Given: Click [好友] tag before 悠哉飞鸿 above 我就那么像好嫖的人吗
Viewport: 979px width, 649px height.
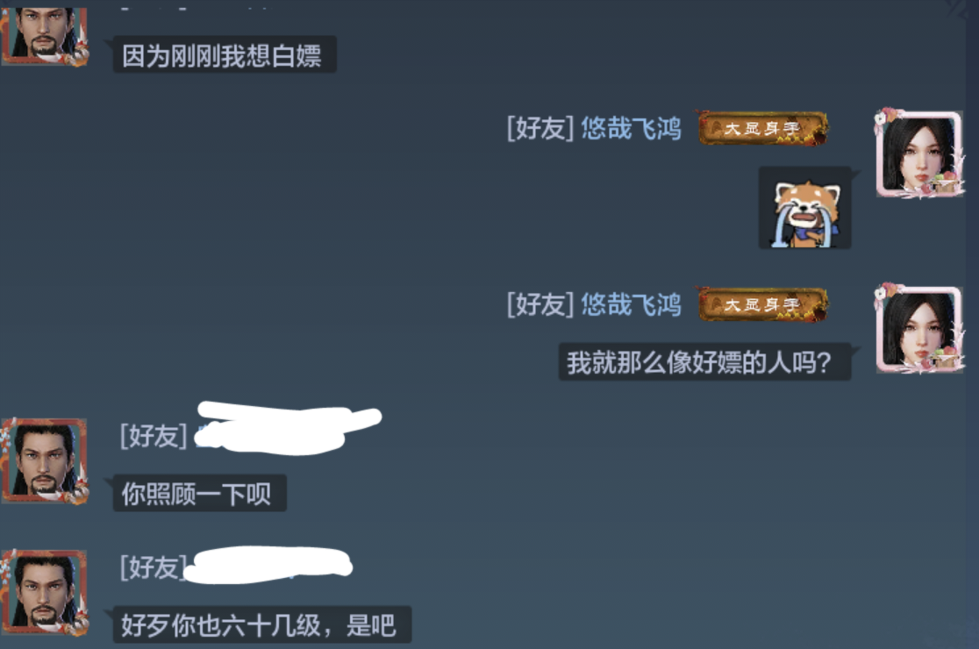Looking at the screenshot, I should tap(540, 304).
